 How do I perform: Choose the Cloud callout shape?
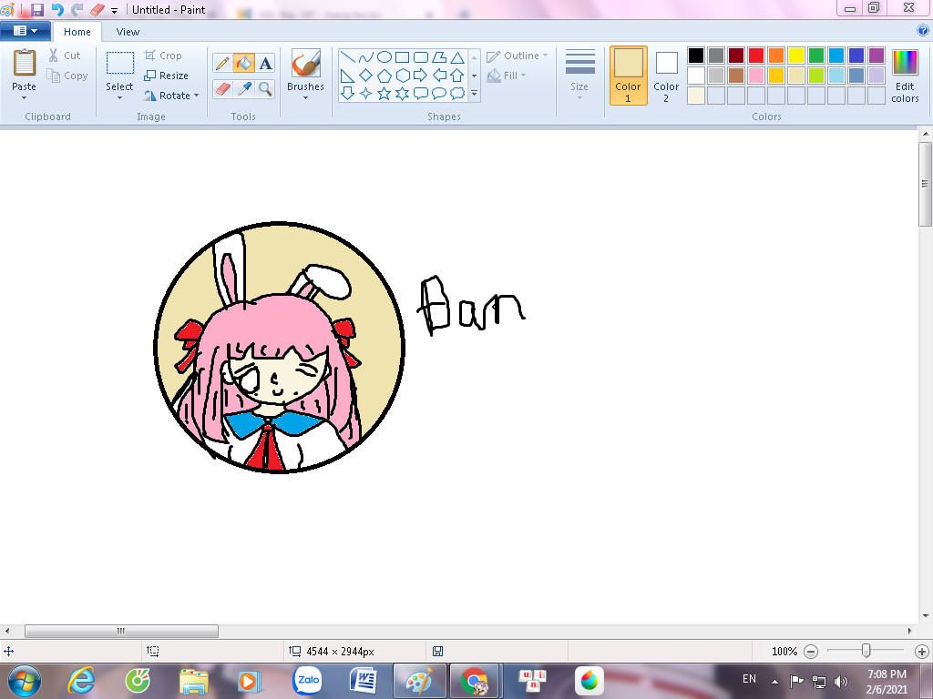click(x=457, y=94)
